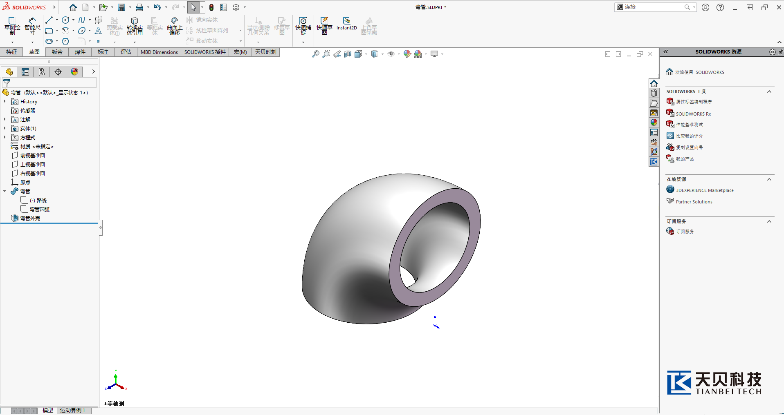The height and width of the screenshot is (415, 784).
Task: Rebuild the model with traffic light icon
Action: [x=211, y=7]
